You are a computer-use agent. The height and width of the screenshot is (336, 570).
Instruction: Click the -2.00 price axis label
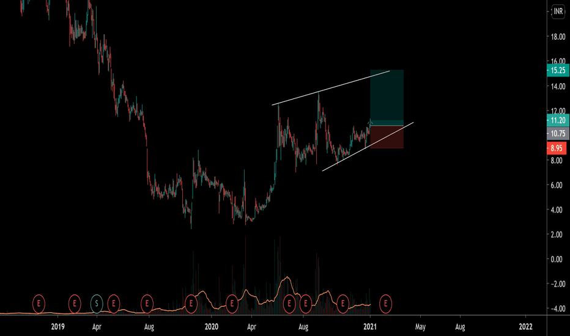pos(557,284)
